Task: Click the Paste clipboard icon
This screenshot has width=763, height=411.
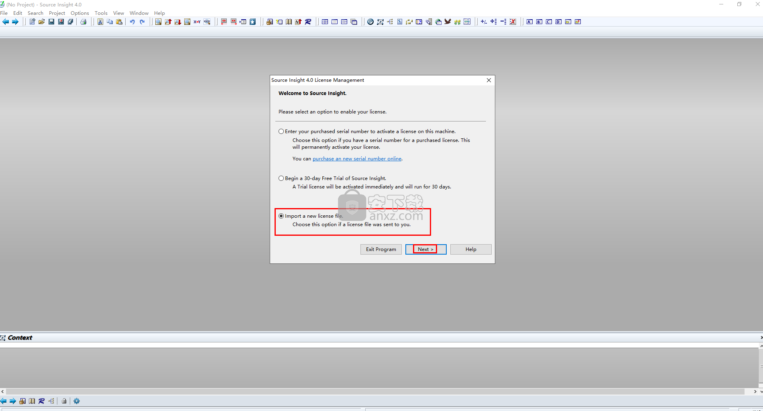Action: point(120,22)
